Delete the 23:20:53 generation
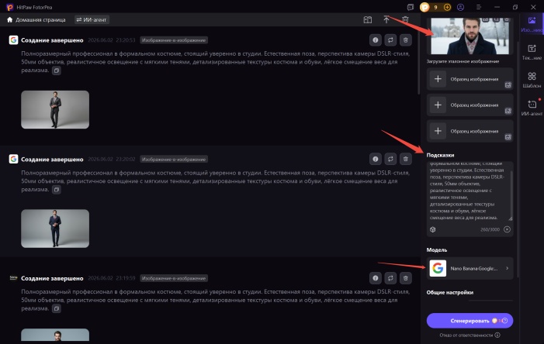This screenshot has width=544, height=344. tap(406, 40)
